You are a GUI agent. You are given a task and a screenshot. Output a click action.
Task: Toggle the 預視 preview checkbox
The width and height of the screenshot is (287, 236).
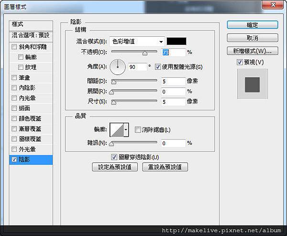click(240, 62)
